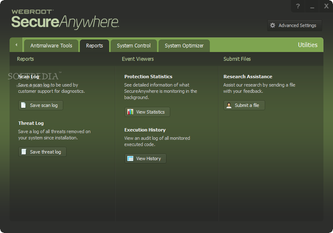Click the bar chart icon on View Statistics
The width and height of the screenshot is (333, 233).
point(130,112)
